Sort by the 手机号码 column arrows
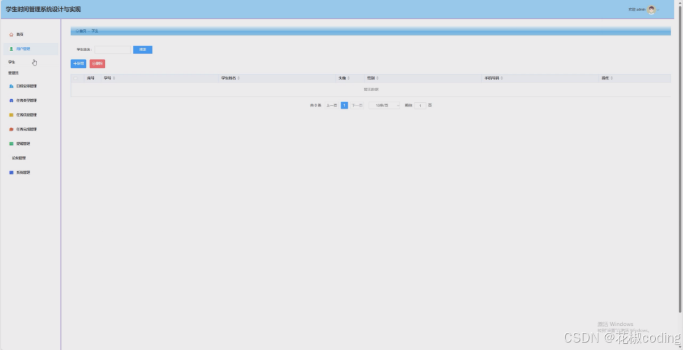The height and width of the screenshot is (350, 683). (x=502, y=78)
